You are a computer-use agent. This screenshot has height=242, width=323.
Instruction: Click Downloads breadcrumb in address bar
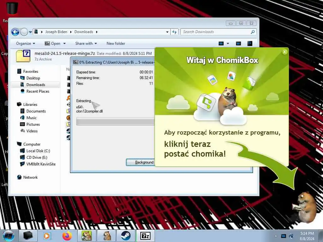(84, 32)
